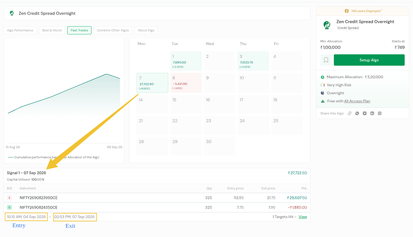
Task: Click instrument name NIFTY2690823950CE
Action: 38,198
